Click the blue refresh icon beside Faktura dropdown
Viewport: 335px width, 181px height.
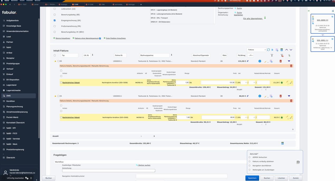269,50
